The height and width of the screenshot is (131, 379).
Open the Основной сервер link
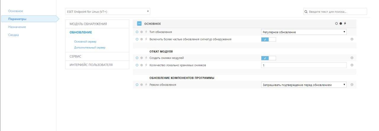click(x=85, y=42)
